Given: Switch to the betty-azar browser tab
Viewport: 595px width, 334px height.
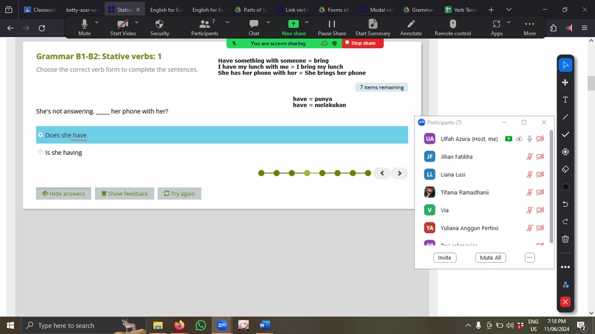Looking at the screenshot, I should 81,10.
